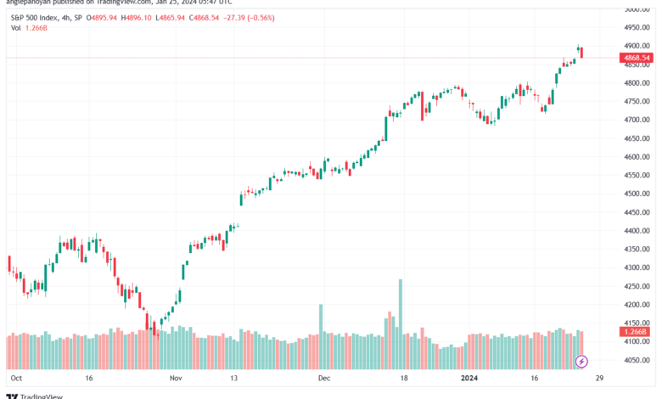Click the Oct label on the time axis

[x=16, y=378]
